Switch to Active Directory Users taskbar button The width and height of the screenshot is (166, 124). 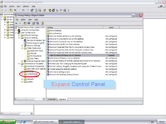(46, 122)
